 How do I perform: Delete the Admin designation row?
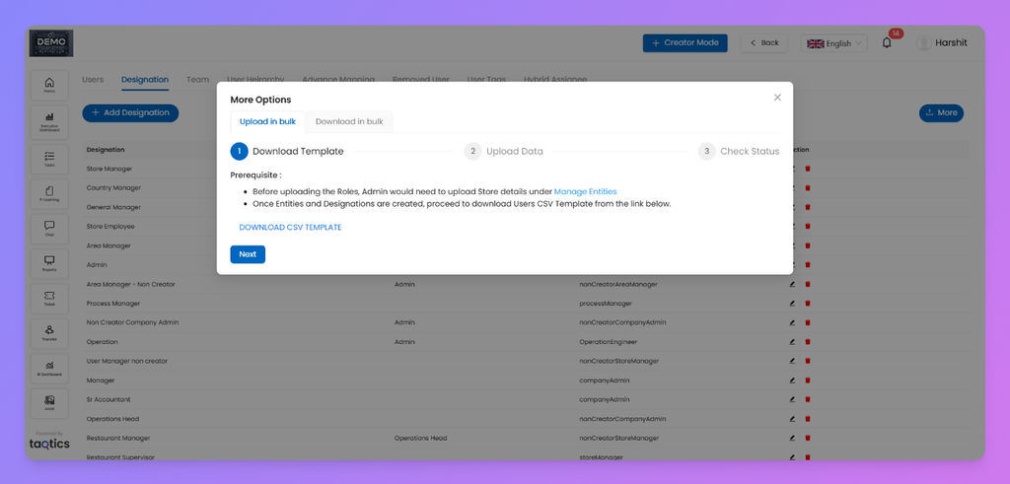808,264
